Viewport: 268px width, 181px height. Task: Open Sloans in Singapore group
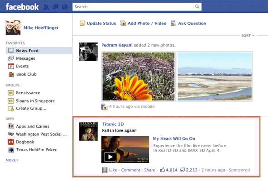[35, 101]
